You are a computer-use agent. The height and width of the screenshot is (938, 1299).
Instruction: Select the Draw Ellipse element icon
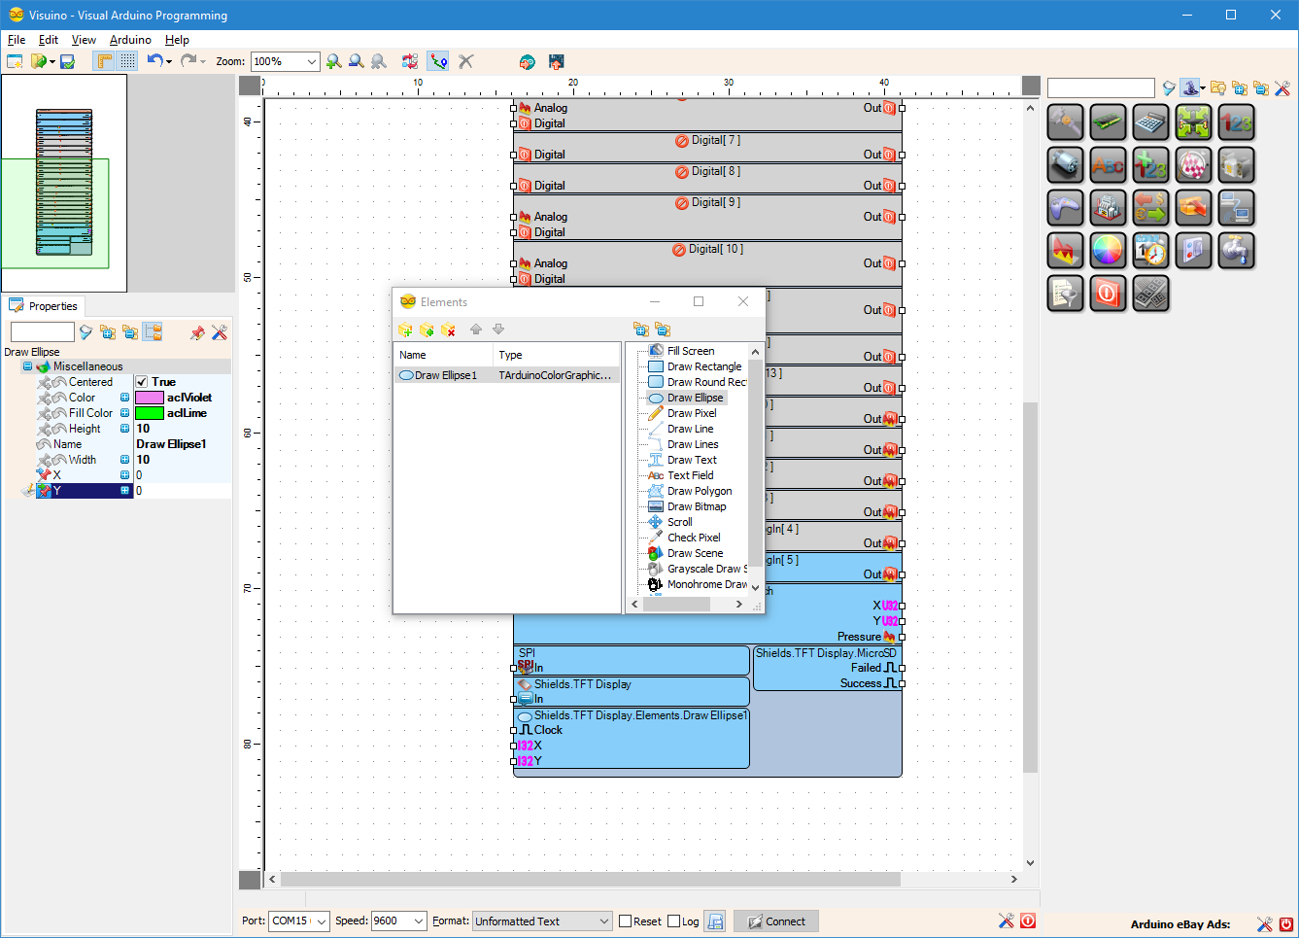click(x=656, y=398)
